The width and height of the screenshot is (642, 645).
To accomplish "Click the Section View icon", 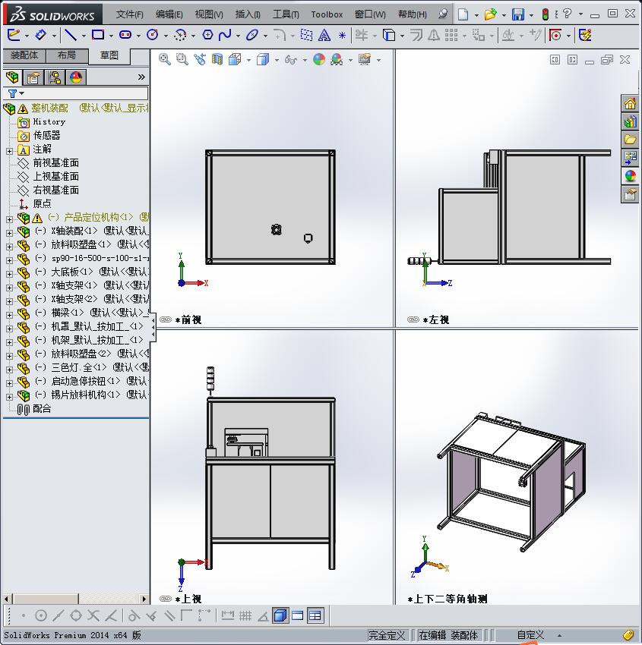I will click(217, 60).
